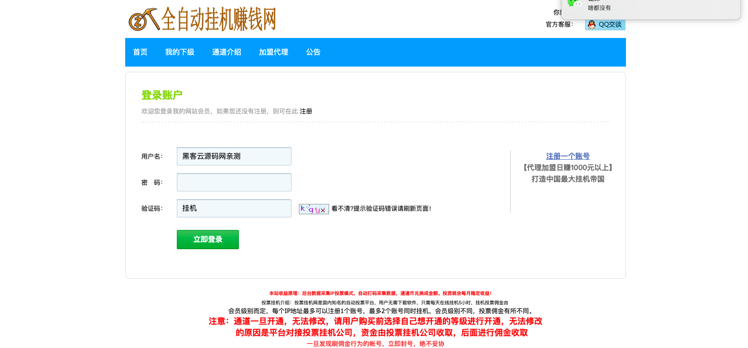Refresh the captcha image

coord(313,209)
